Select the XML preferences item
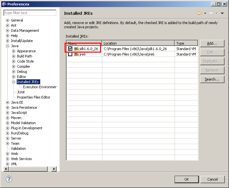 pos(14,164)
